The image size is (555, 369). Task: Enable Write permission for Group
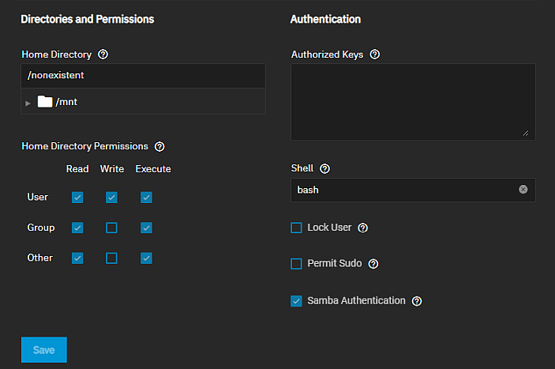[x=111, y=228]
